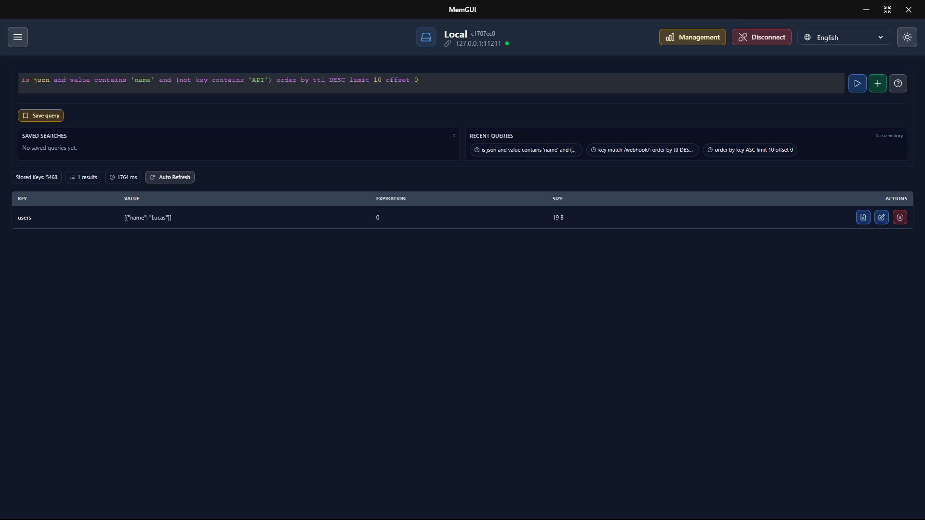
Task: Disconnect from the Local server
Action: coord(761,37)
